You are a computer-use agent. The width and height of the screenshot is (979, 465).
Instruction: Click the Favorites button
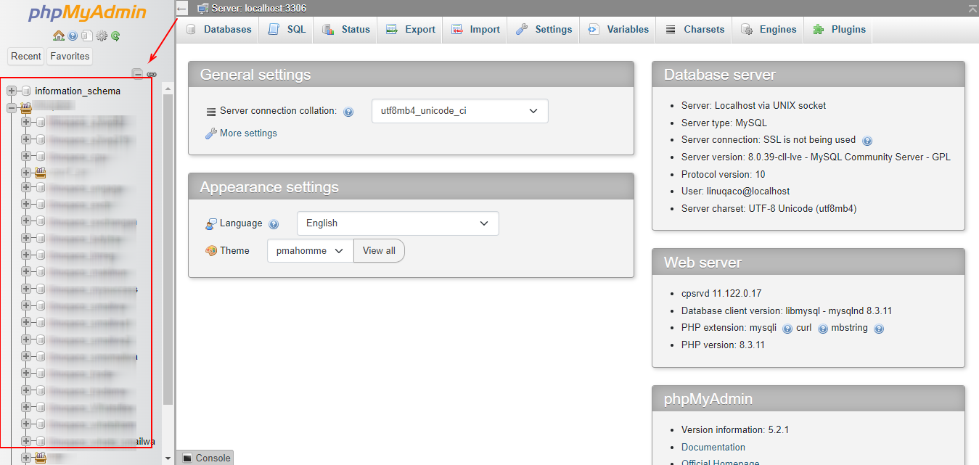coord(70,57)
